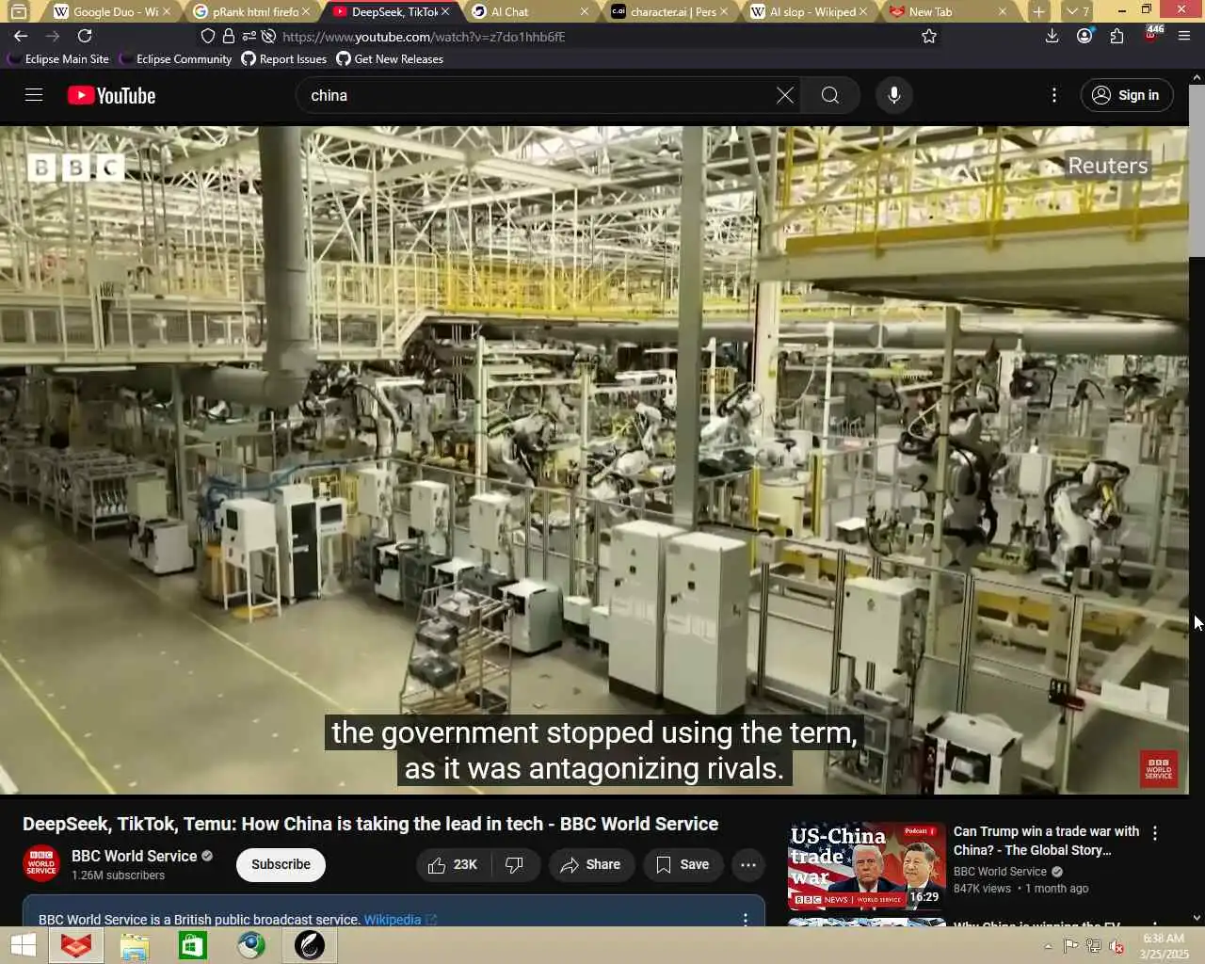
Task: Expand the list-all-tabs dropdown showing 7
Action: click(x=1077, y=11)
